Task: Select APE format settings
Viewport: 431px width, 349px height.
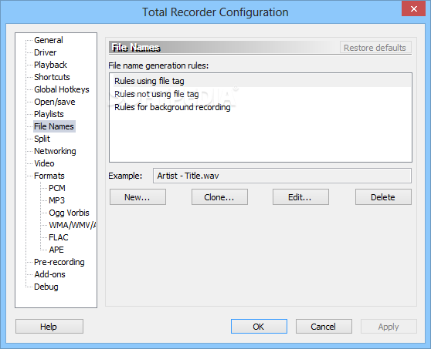Action: coord(56,250)
